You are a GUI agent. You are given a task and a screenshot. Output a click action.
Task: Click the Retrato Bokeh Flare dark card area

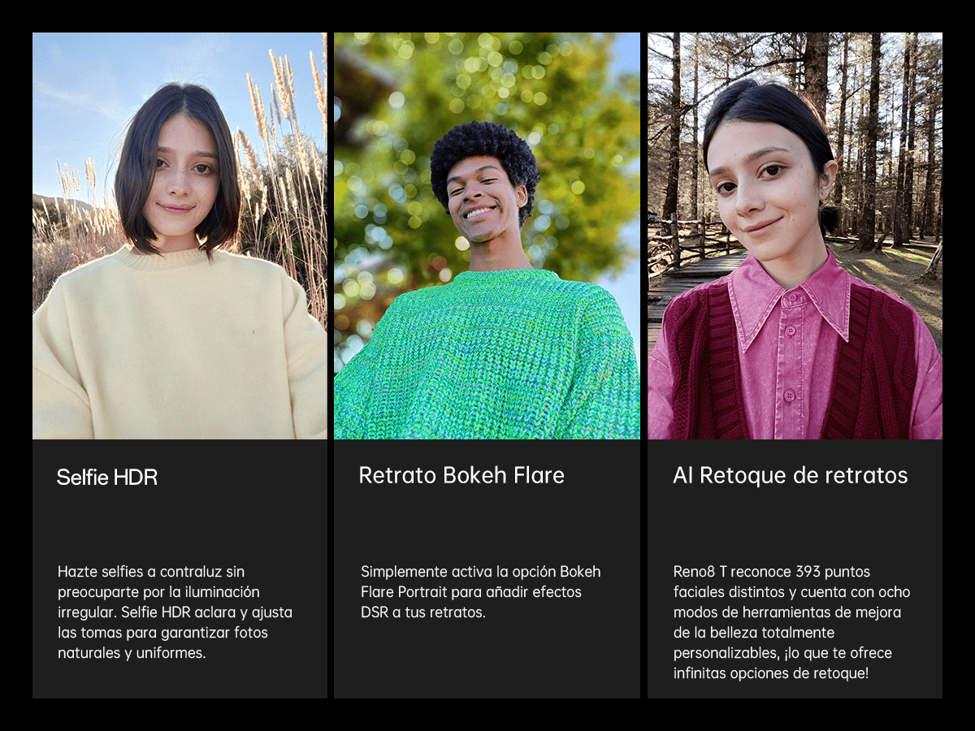tap(487, 569)
